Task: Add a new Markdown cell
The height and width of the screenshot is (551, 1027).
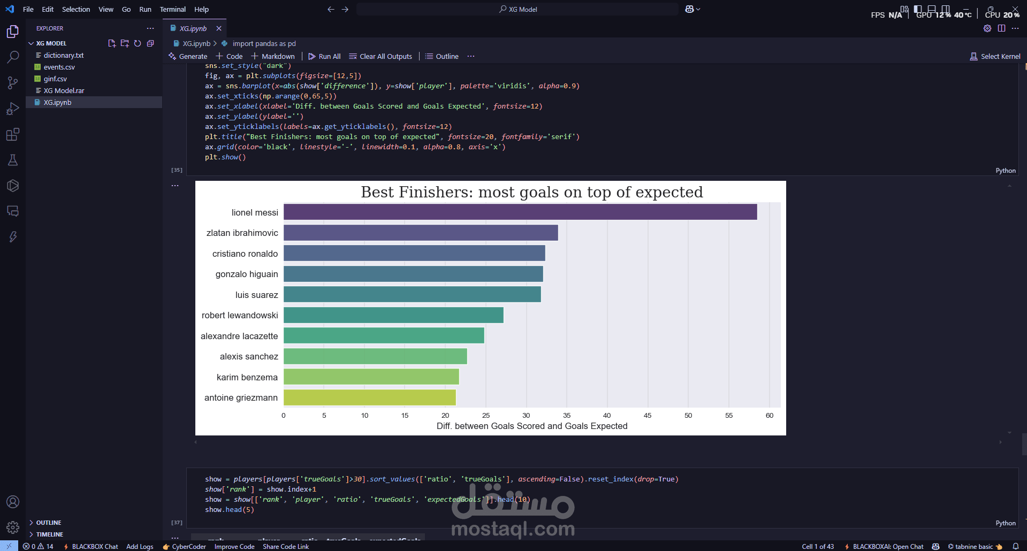Action: [x=273, y=56]
